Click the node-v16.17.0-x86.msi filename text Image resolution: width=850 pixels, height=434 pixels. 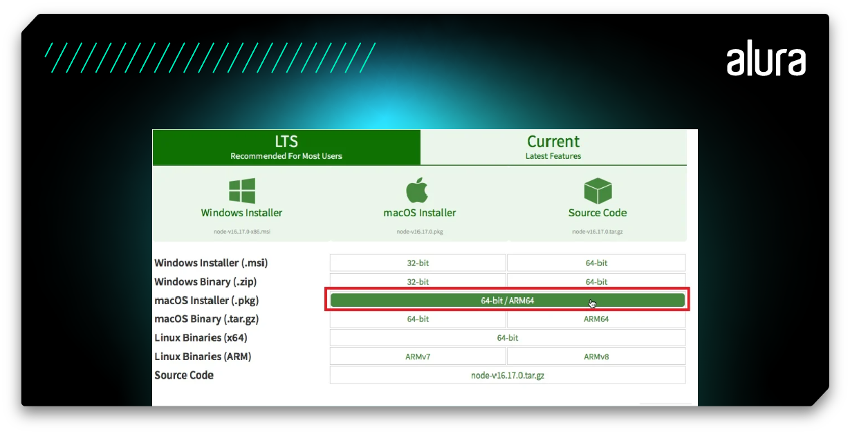coord(242,232)
